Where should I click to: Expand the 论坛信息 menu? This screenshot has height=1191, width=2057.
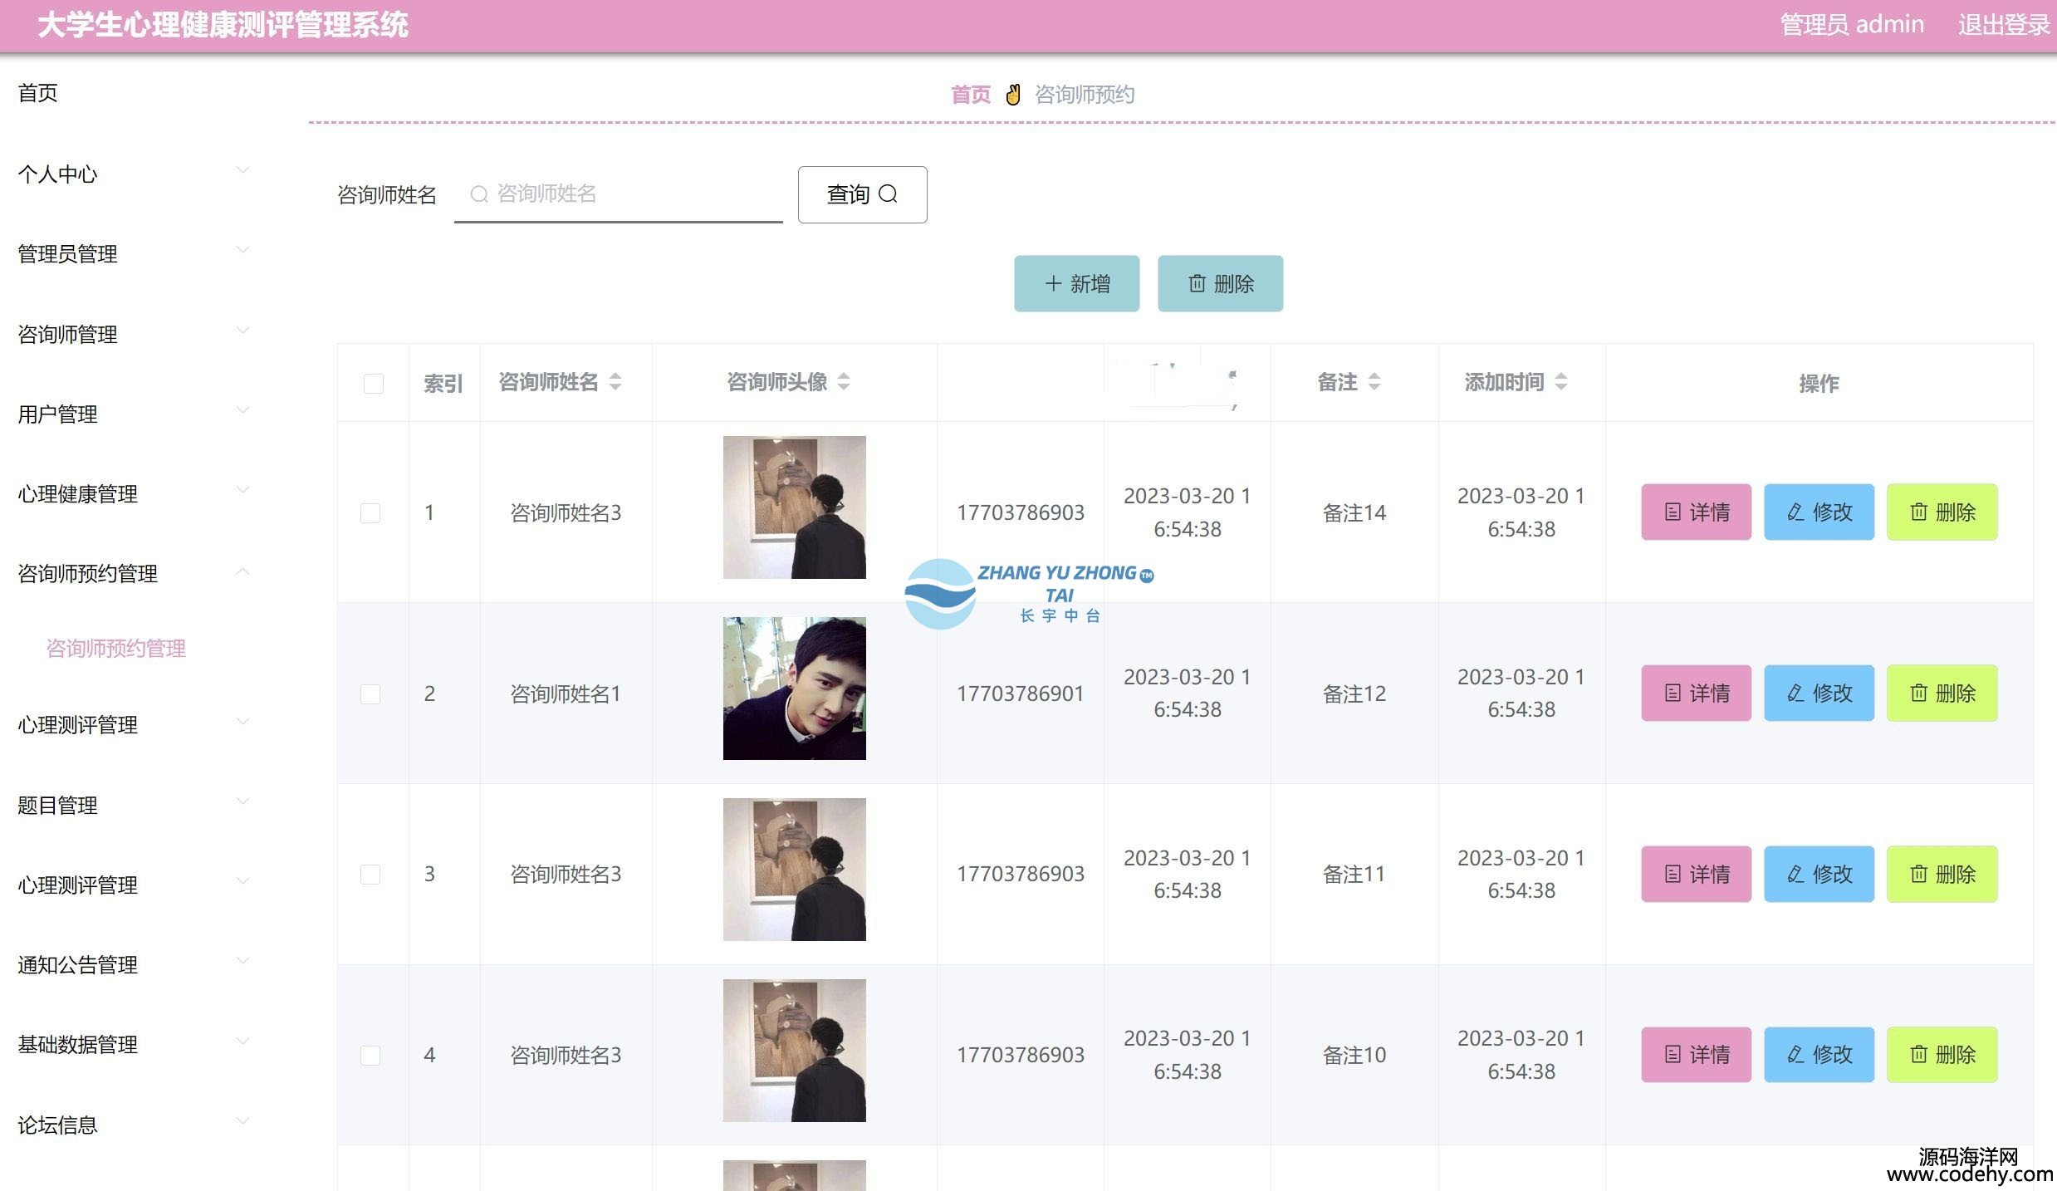[x=134, y=1125]
